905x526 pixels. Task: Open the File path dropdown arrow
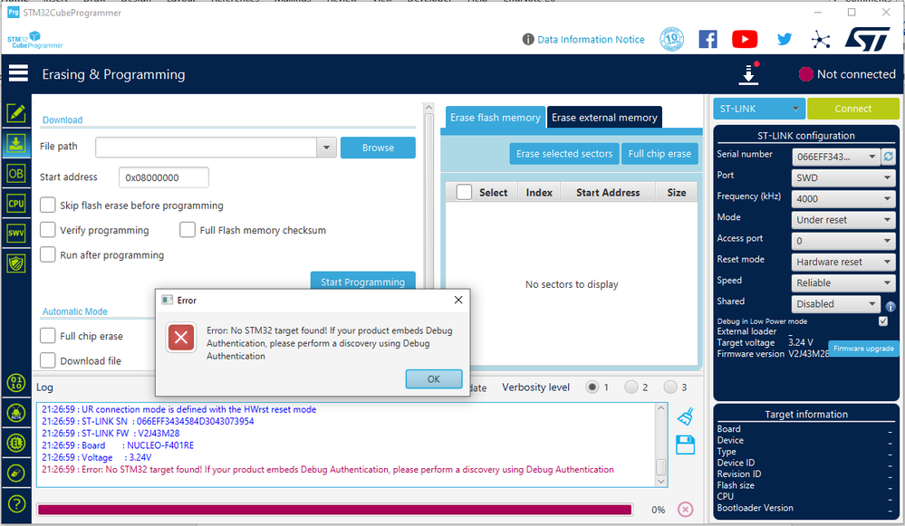326,148
